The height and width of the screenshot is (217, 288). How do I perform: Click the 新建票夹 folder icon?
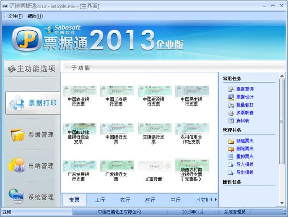pyautogui.click(x=231, y=141)
